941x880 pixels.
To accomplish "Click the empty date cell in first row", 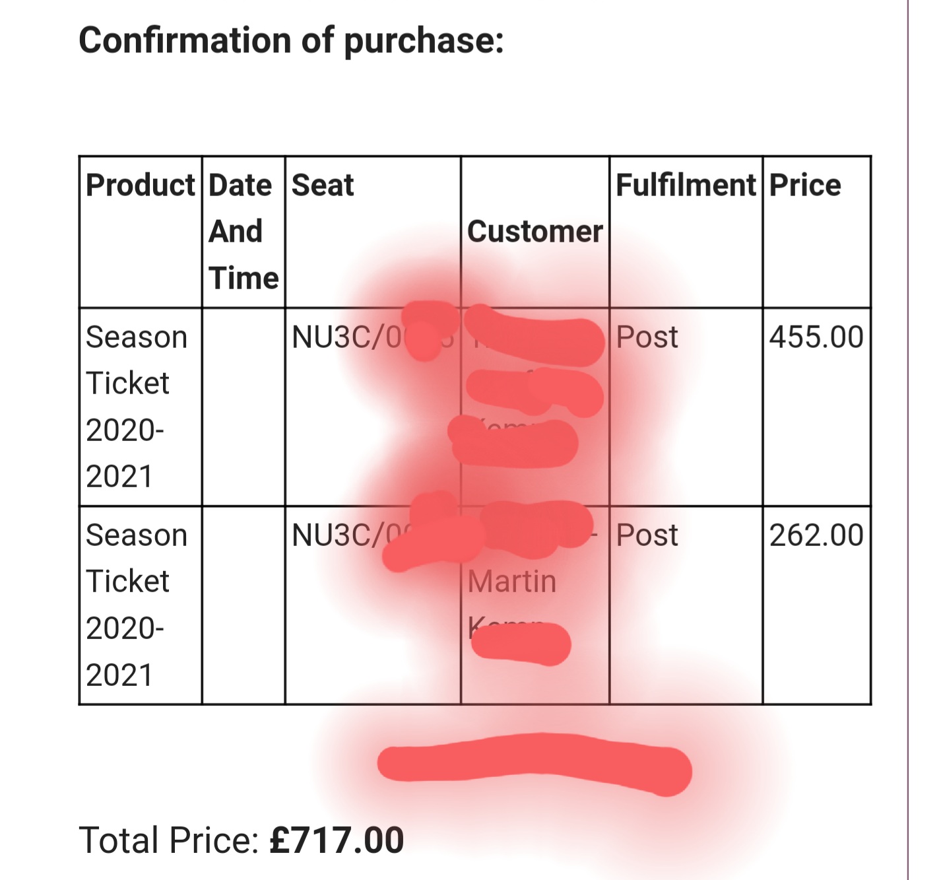I will pos(243,407).
